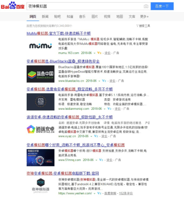Image resolution: width=184 pixels, height=198 pixels.
Task: Click the 51模拟器 blue thumbnail
Action: coord(40,158)
